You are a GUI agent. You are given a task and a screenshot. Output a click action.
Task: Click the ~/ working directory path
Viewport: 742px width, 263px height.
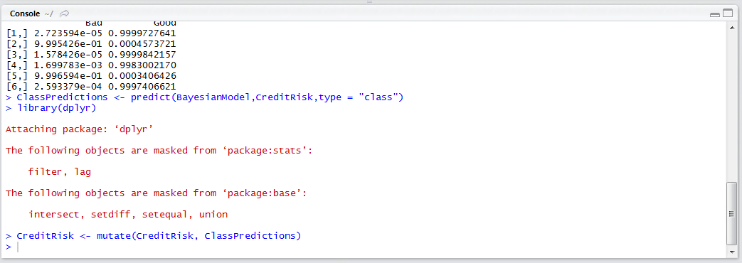click(49, 14)
